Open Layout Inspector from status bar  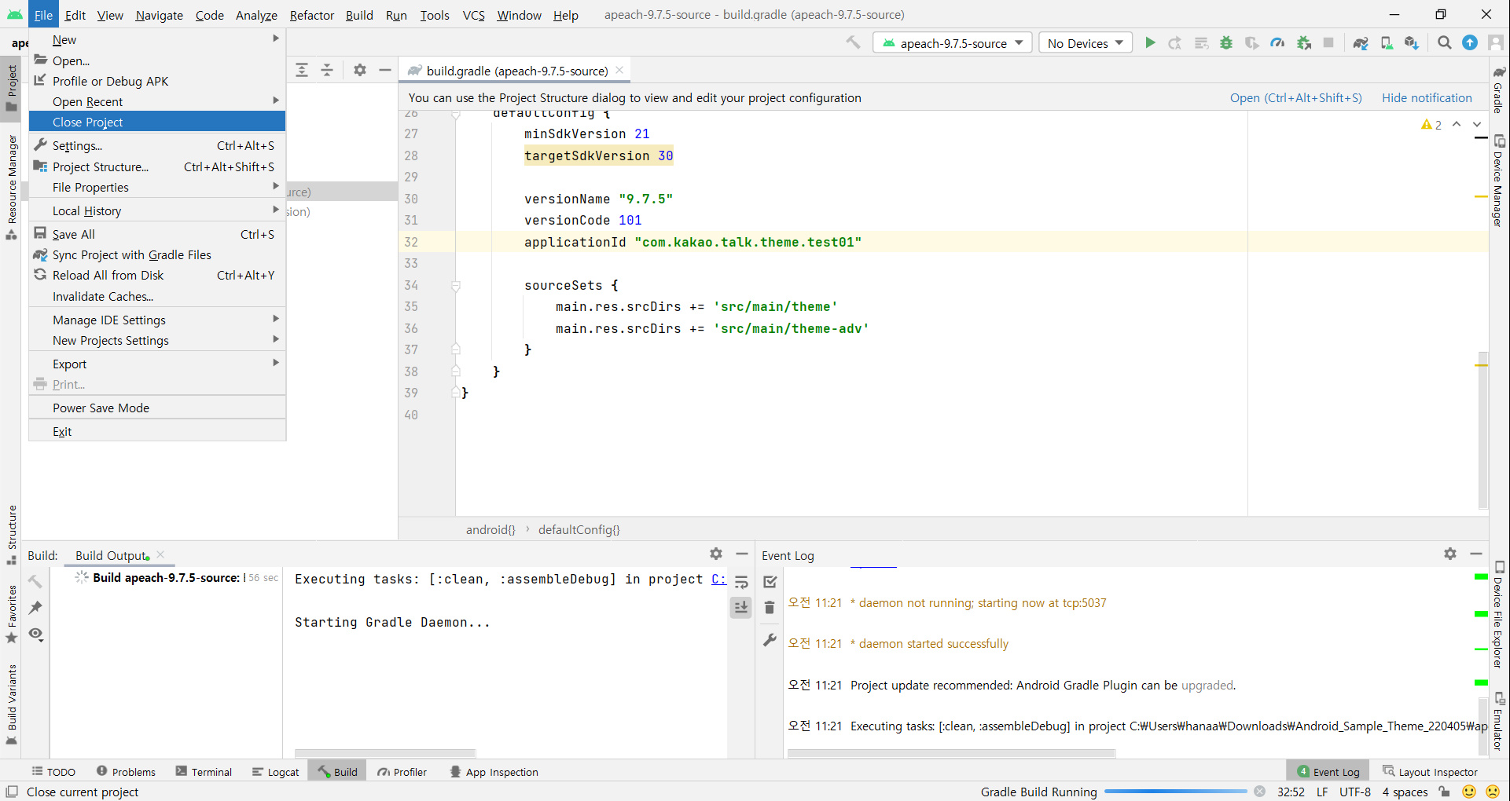tap(1431, 772)
